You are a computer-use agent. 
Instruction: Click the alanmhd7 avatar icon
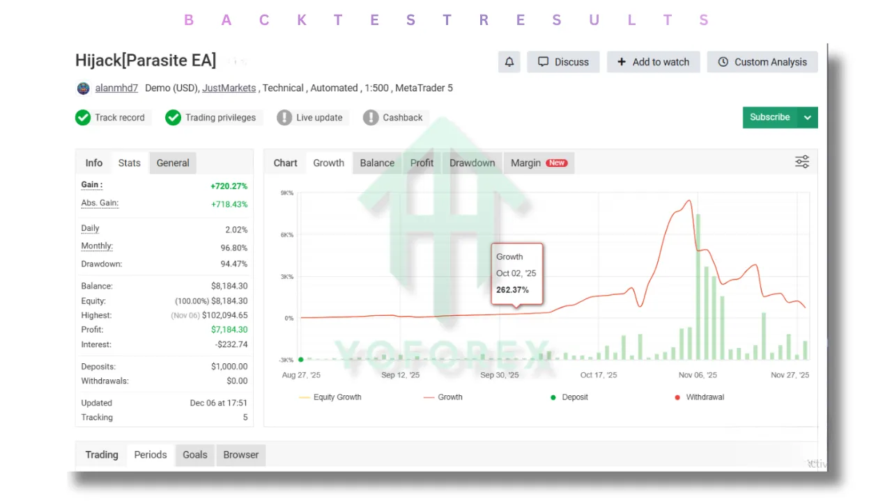tap(83, 88)
